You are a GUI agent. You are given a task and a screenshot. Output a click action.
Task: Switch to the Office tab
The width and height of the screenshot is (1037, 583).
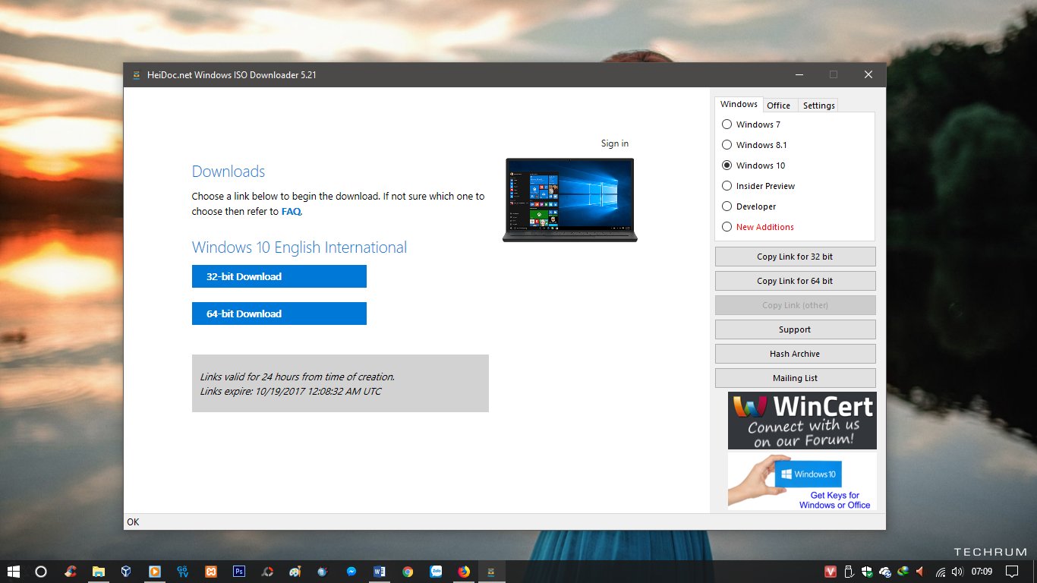pyautogui.click(x=779, y=106)
